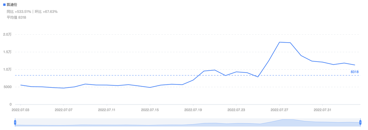Toggle the 凯迪仕 legend square
368x130 pixels.
[4, 4]
